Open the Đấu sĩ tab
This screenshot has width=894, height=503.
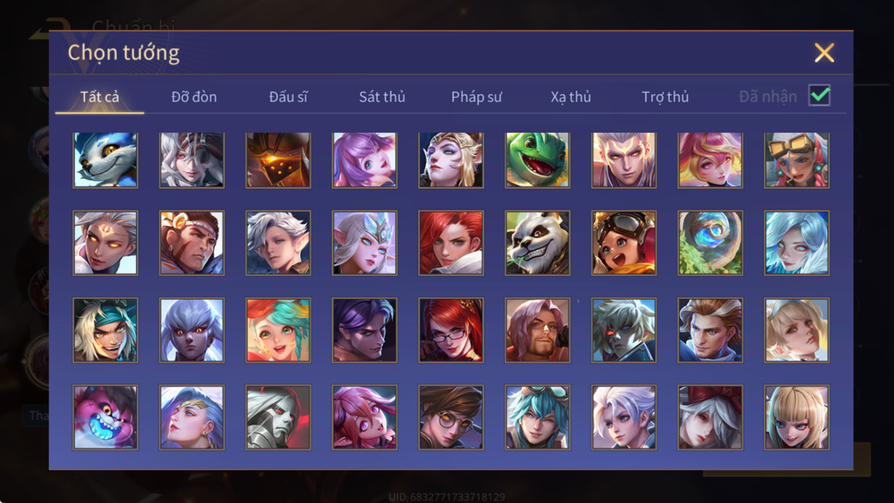[288, 97]
